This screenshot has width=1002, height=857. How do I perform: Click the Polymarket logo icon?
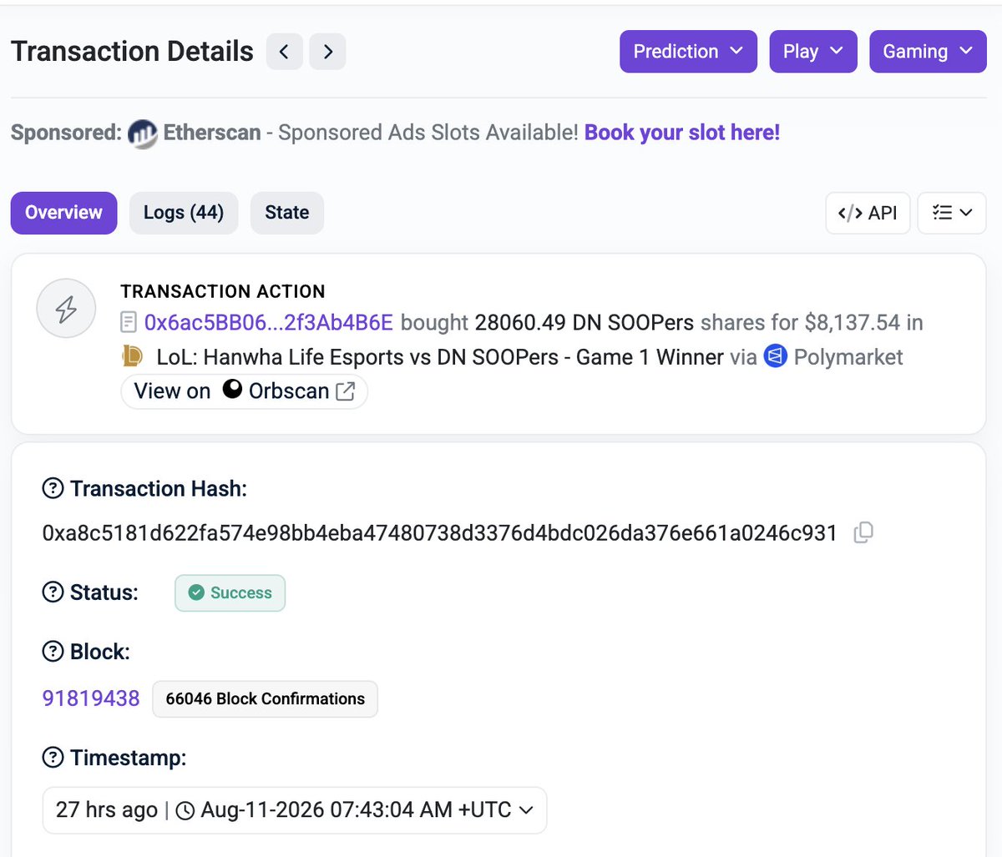coord(776,357)
